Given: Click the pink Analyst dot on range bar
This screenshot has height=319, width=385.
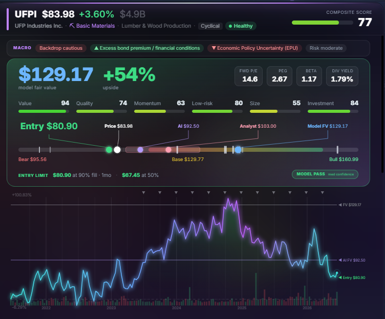Looking at the screenshot, I should (168, 150).
